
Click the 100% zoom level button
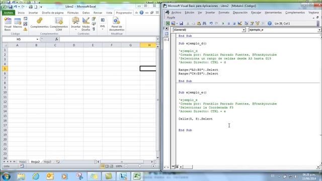point(119,166)
